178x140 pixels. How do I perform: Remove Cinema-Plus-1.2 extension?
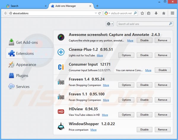point(163,55)
